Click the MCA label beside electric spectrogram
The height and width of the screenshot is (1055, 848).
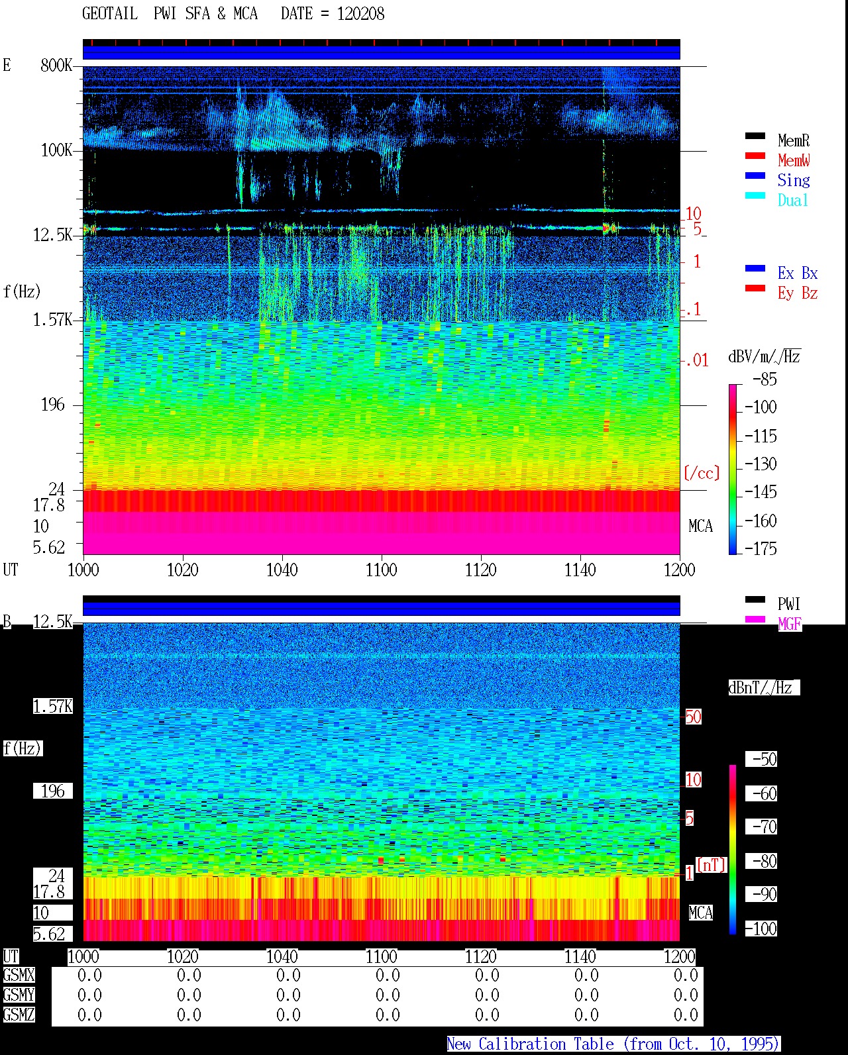(700, 527)
